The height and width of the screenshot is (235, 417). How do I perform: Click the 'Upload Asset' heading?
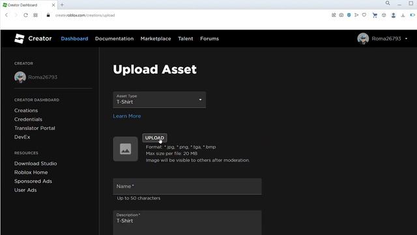pos(155,70)
